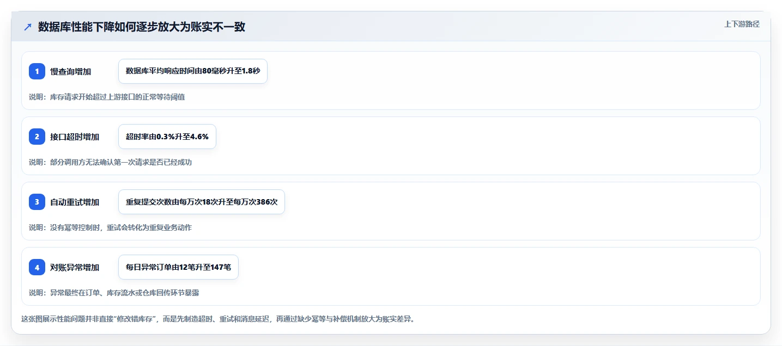782x346 pixels.
Task: Click the 慢查询增加 step label
Action: click(x=71, y=71)
